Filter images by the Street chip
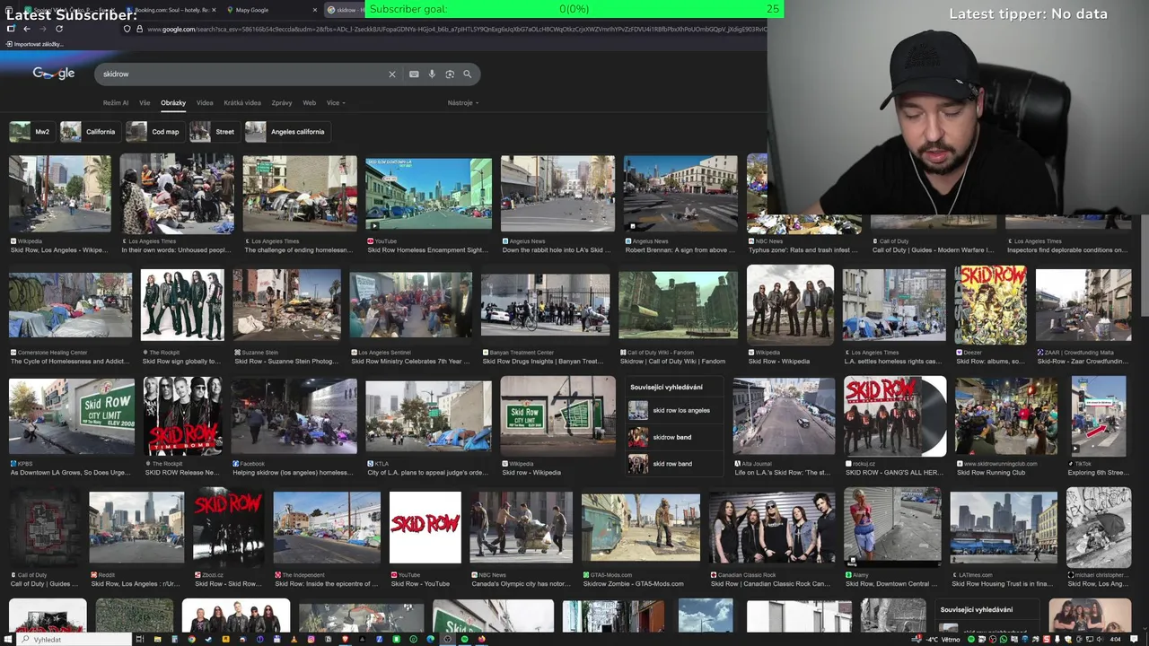 pos(214,132)
